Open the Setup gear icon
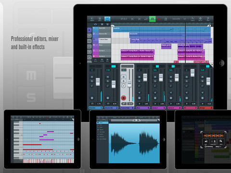 pyautogui.click(x=200, y=19)
